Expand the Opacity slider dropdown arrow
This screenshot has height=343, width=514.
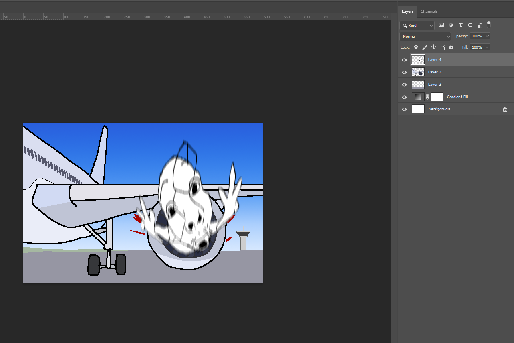point(487,36)
